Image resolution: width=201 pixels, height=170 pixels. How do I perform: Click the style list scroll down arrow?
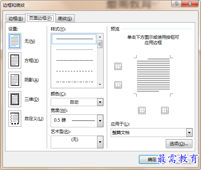[100, 84]
